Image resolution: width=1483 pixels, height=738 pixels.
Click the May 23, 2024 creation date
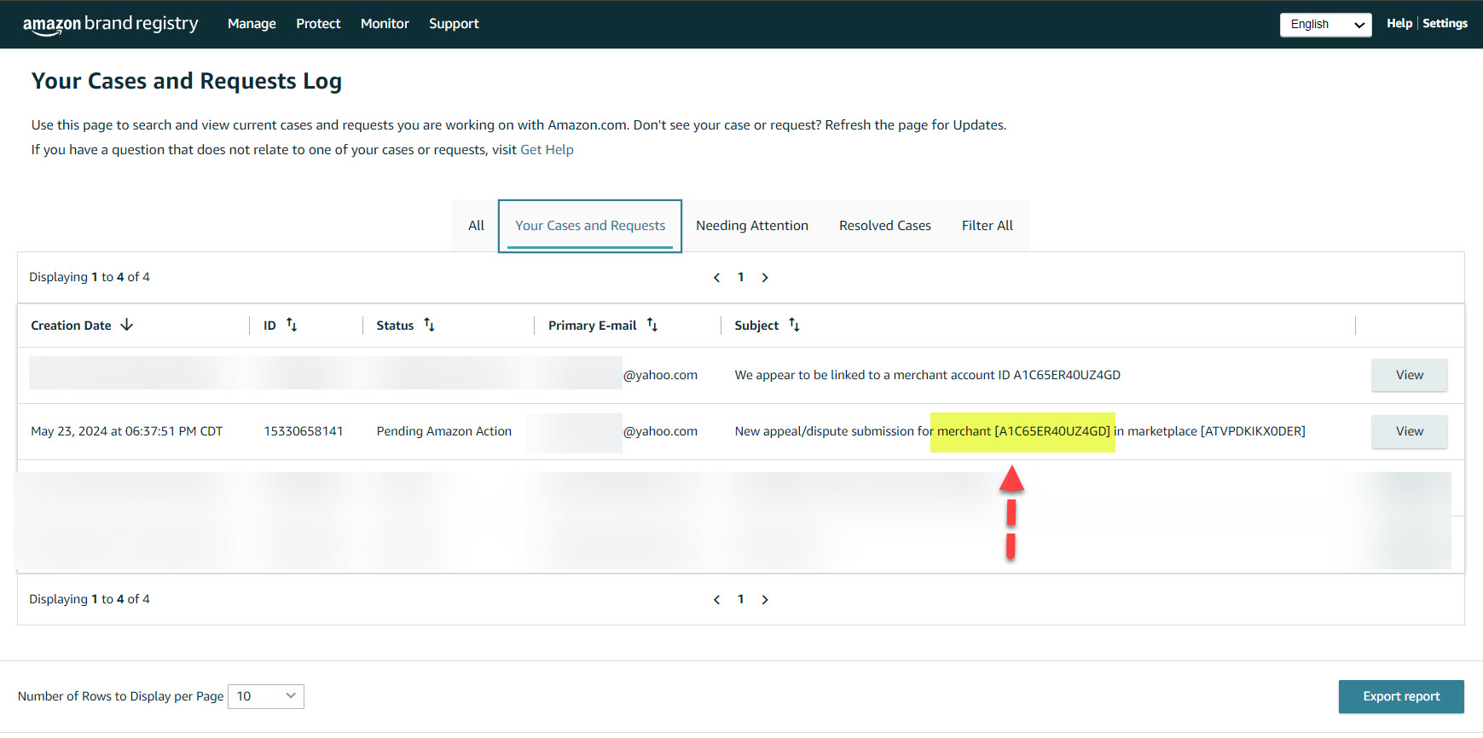pyautogui.click(x=126, y=431)
